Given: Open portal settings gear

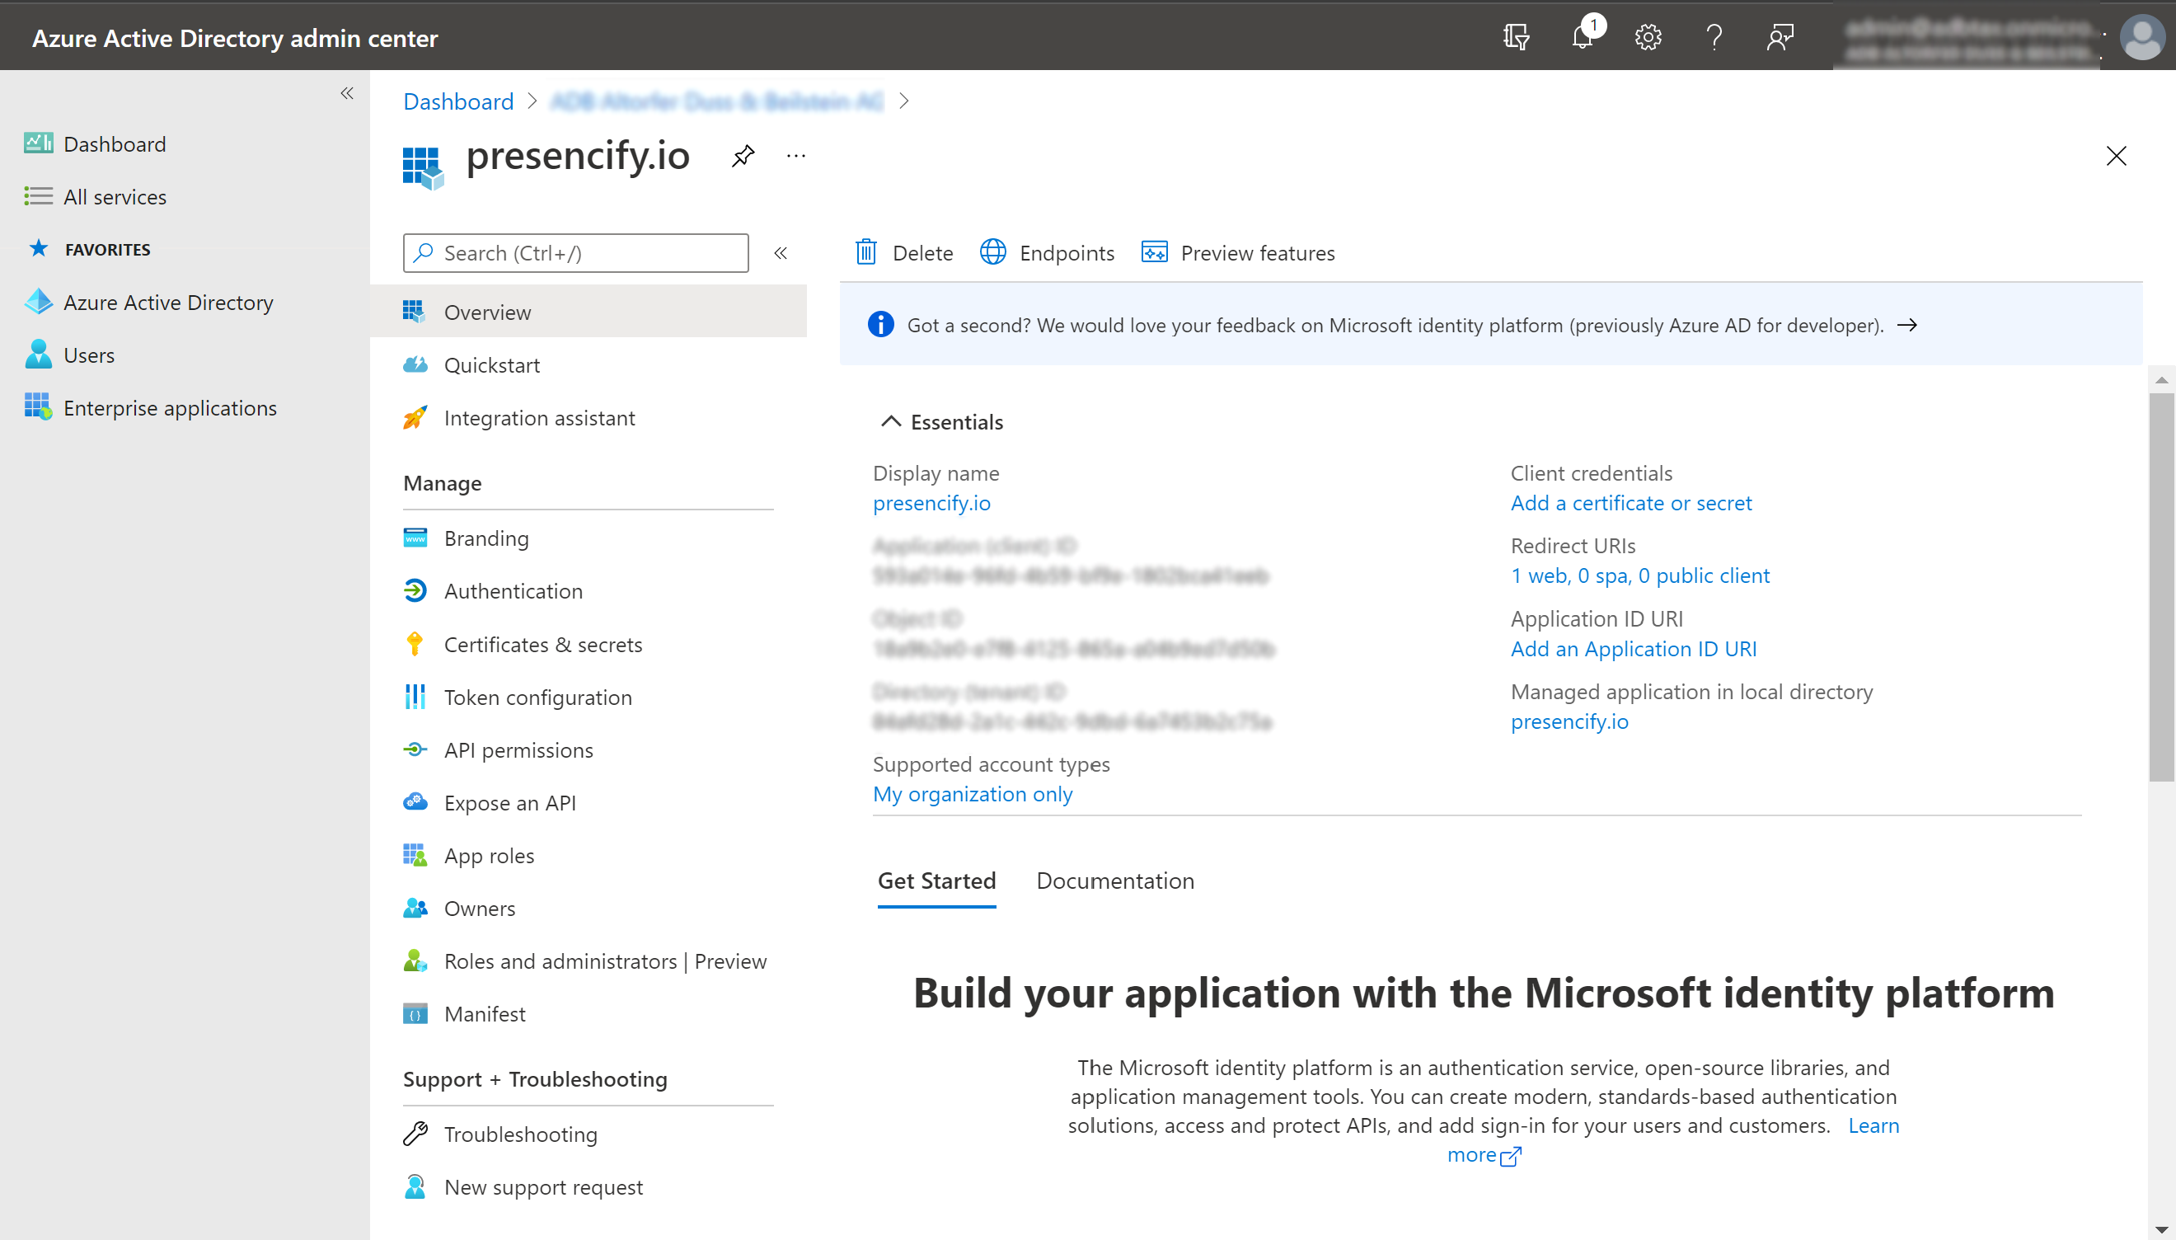Looking at the screenshot, I should click(1648, 36).
